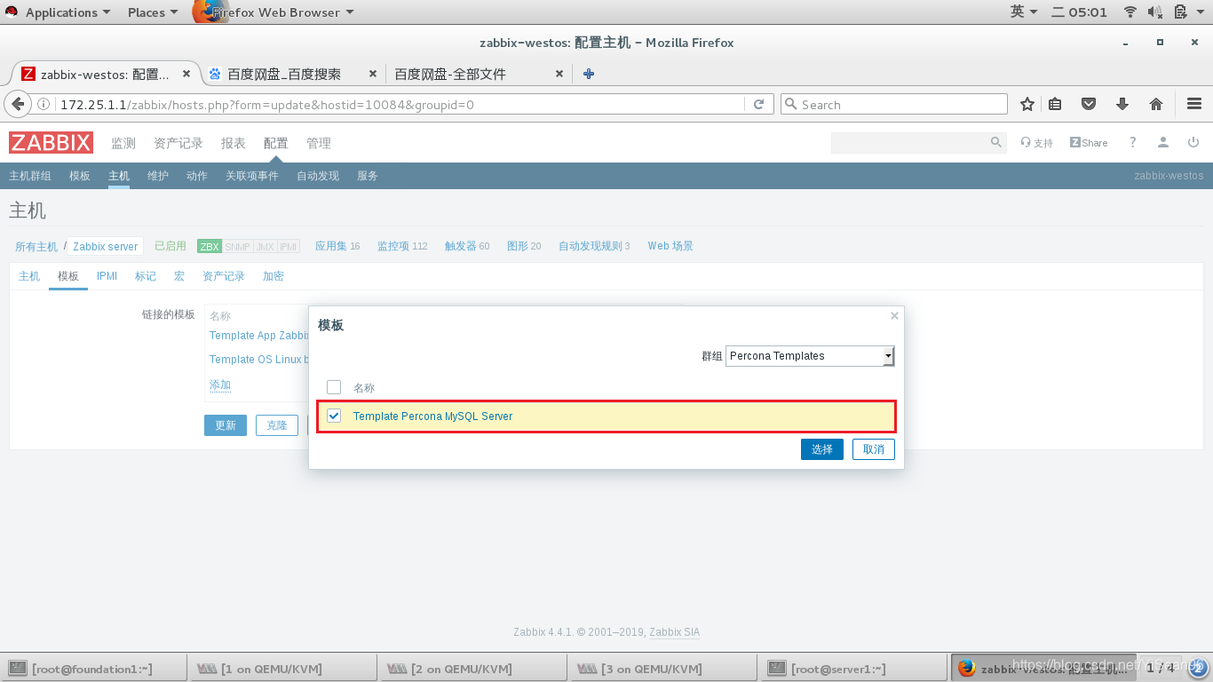Close the 百度网盘-全部文件 tab

tap(559, 74)
